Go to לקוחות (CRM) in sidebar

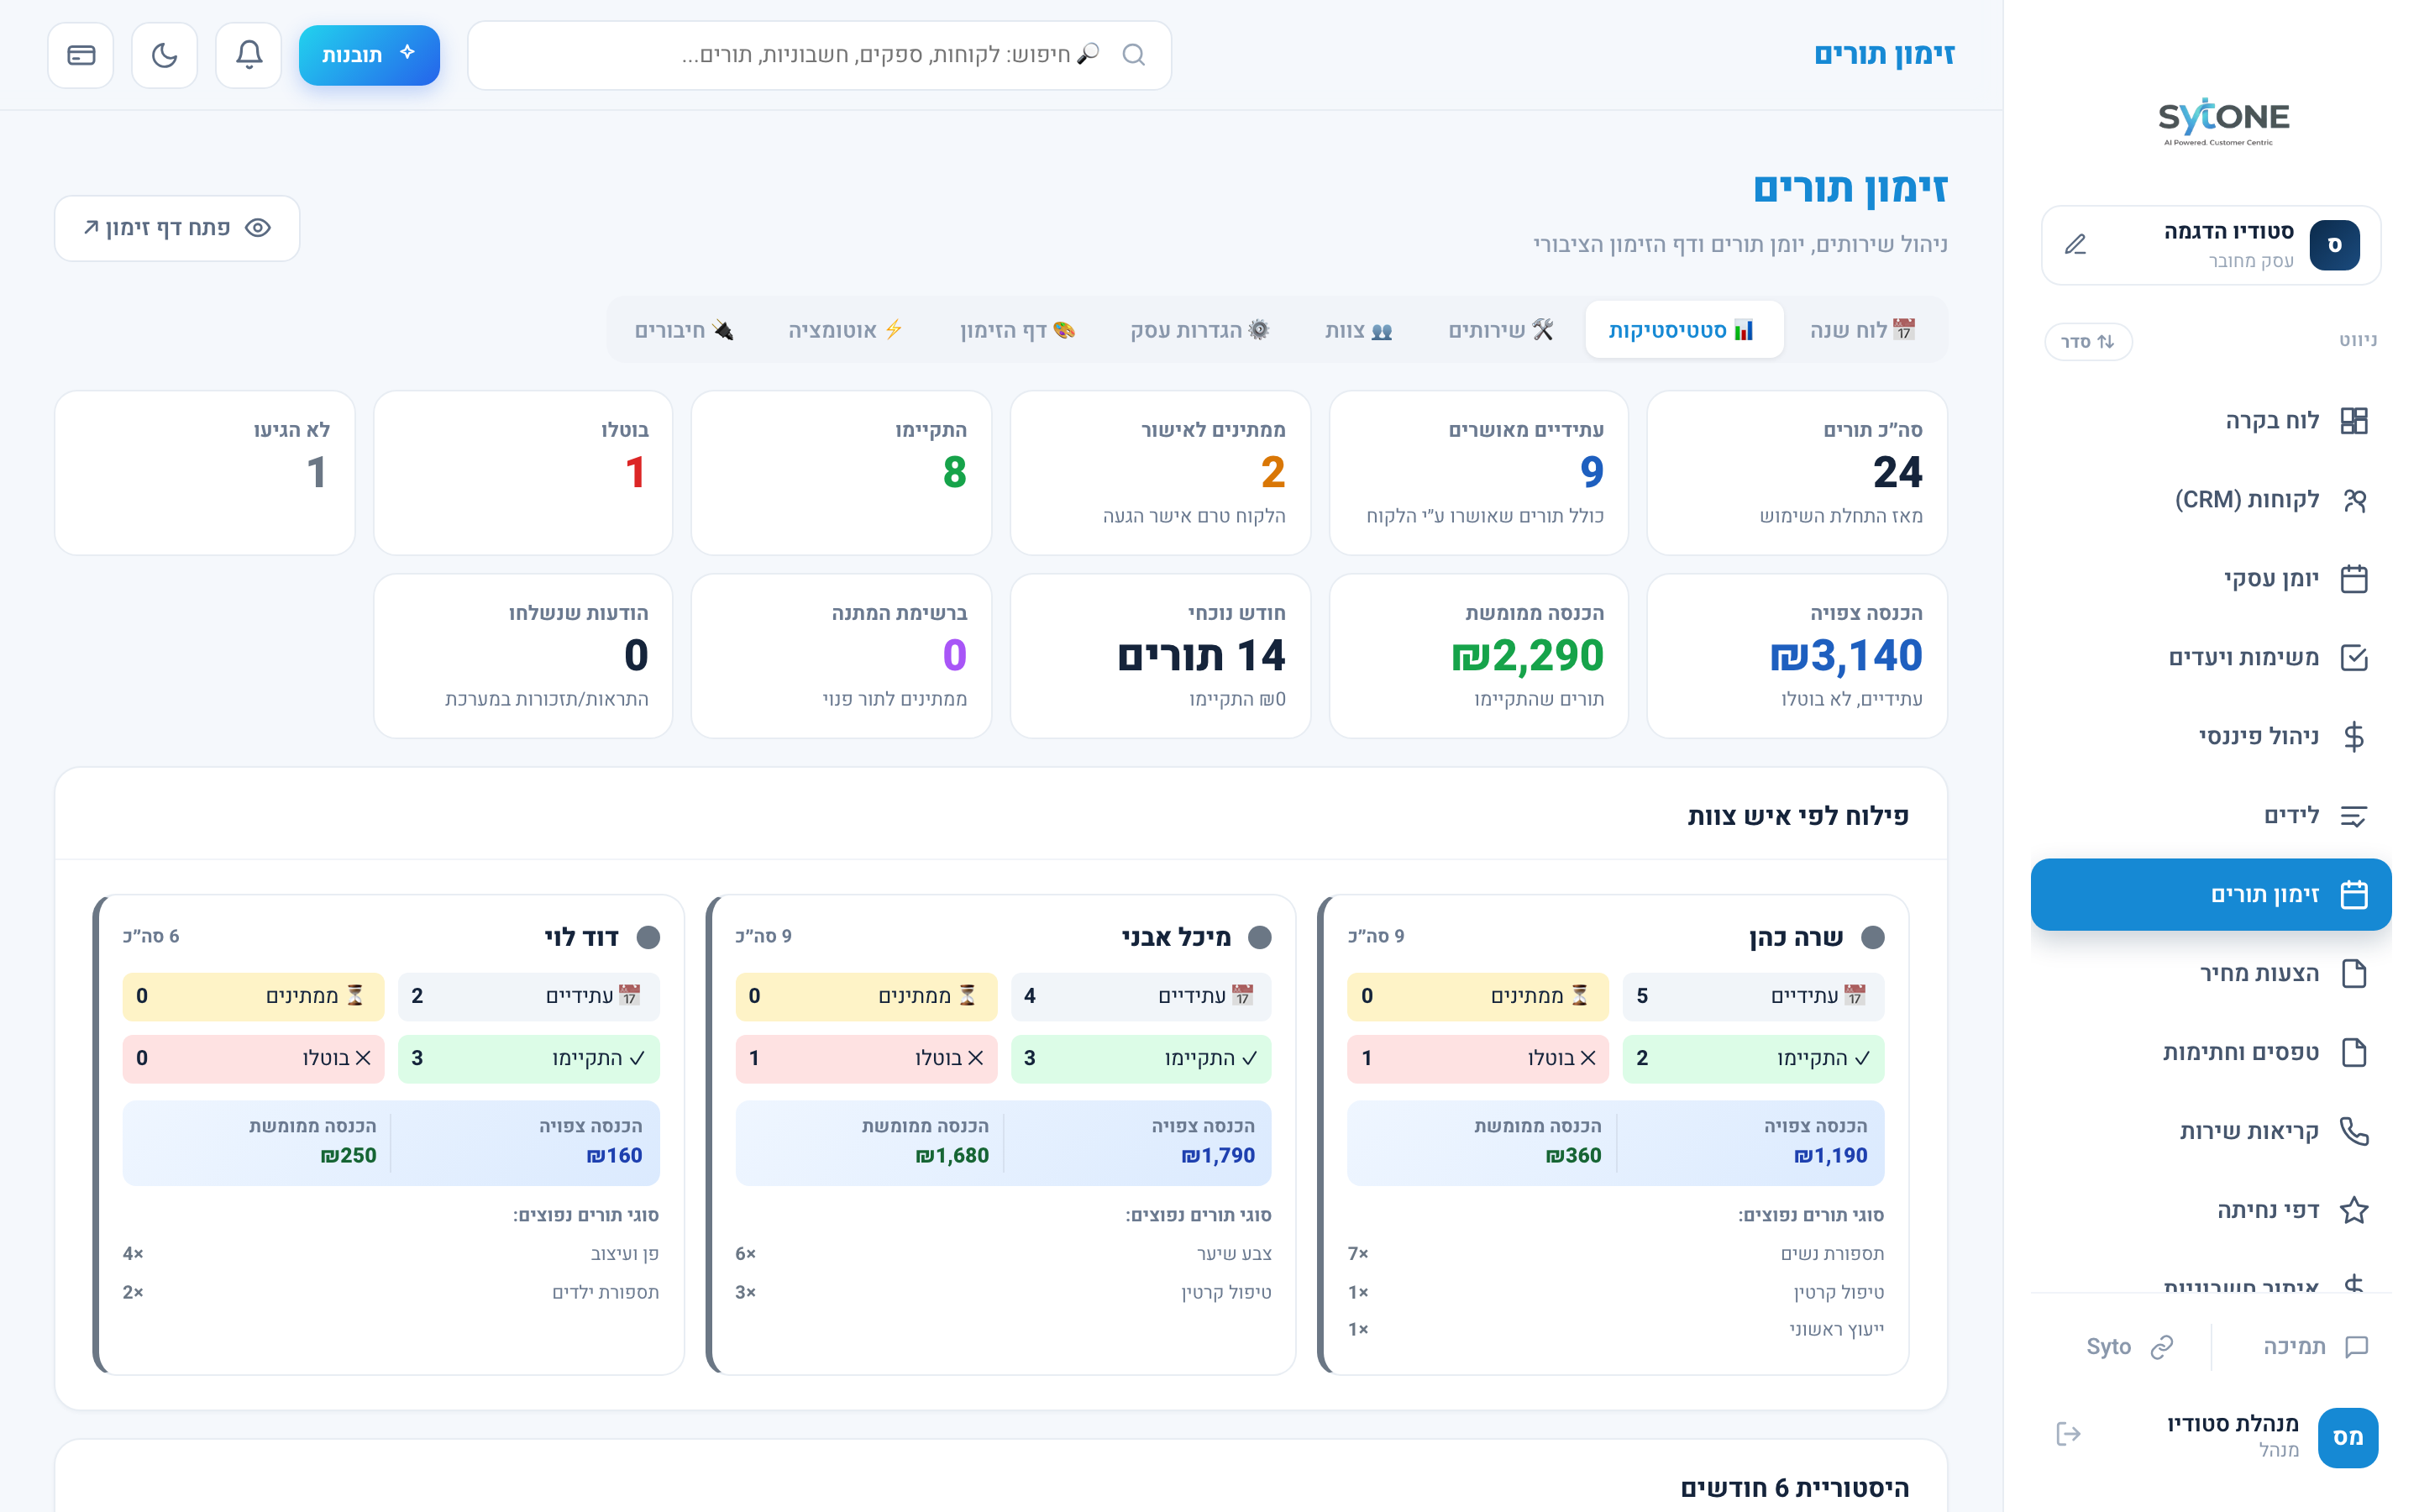pyautogui.click(x=2211, y=499)
